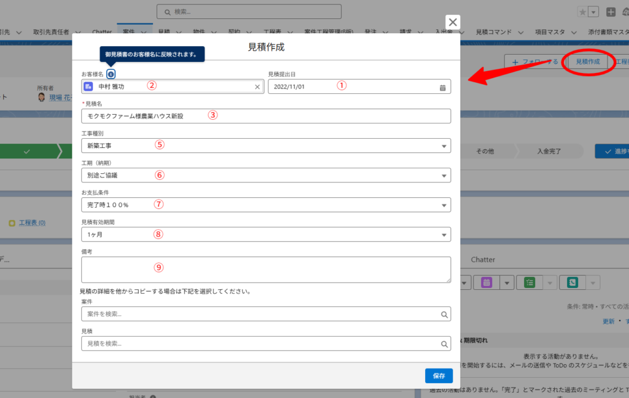Viewport: 629px width, 398px height.
Task: Click the green new task checklist icon
Action: [529, 283]
